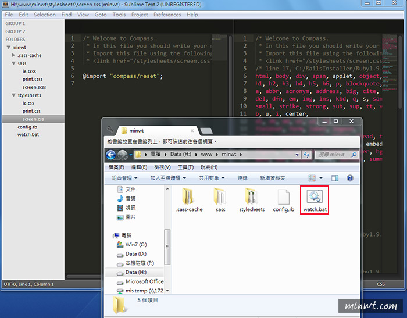Collapse the stylesheets folder in sidebar

13,95
